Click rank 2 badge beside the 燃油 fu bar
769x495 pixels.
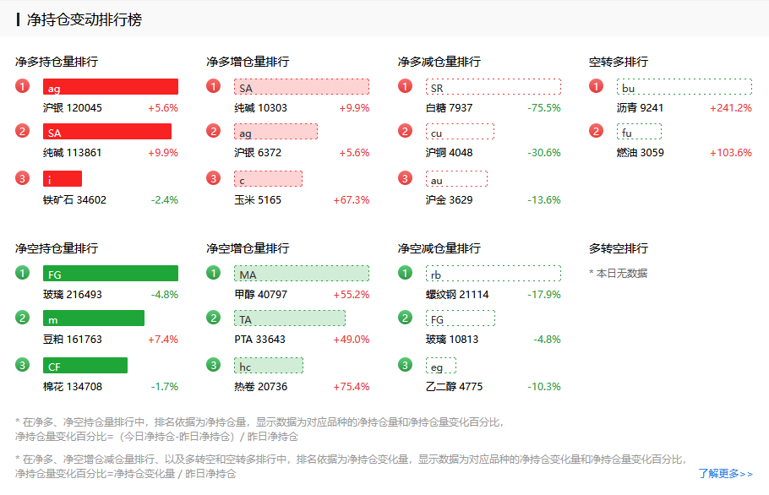597,131
